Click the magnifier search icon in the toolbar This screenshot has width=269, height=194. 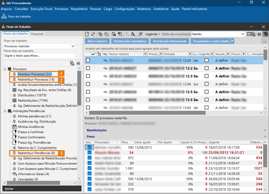[x=133, y=34]
